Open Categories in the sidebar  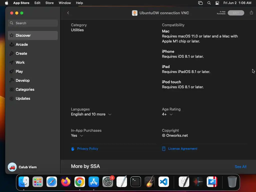[33, 89]
